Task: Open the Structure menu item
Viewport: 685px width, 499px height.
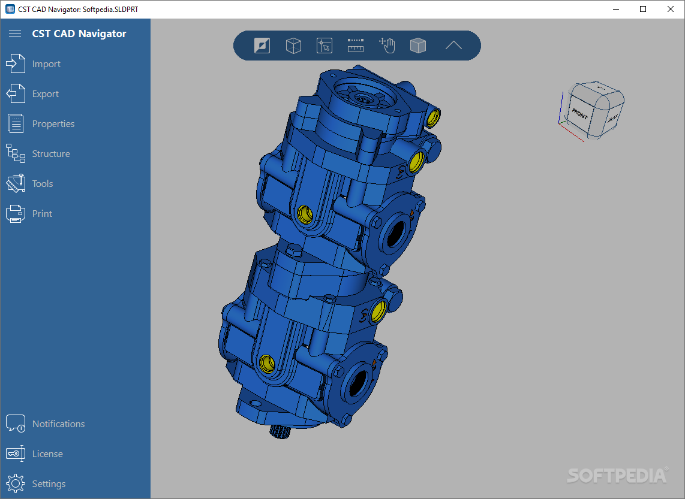Action: coord(51,153)
